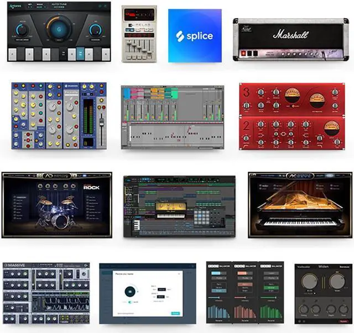Open the Widen preset selector in Vocaldoubler

[324, 266]
